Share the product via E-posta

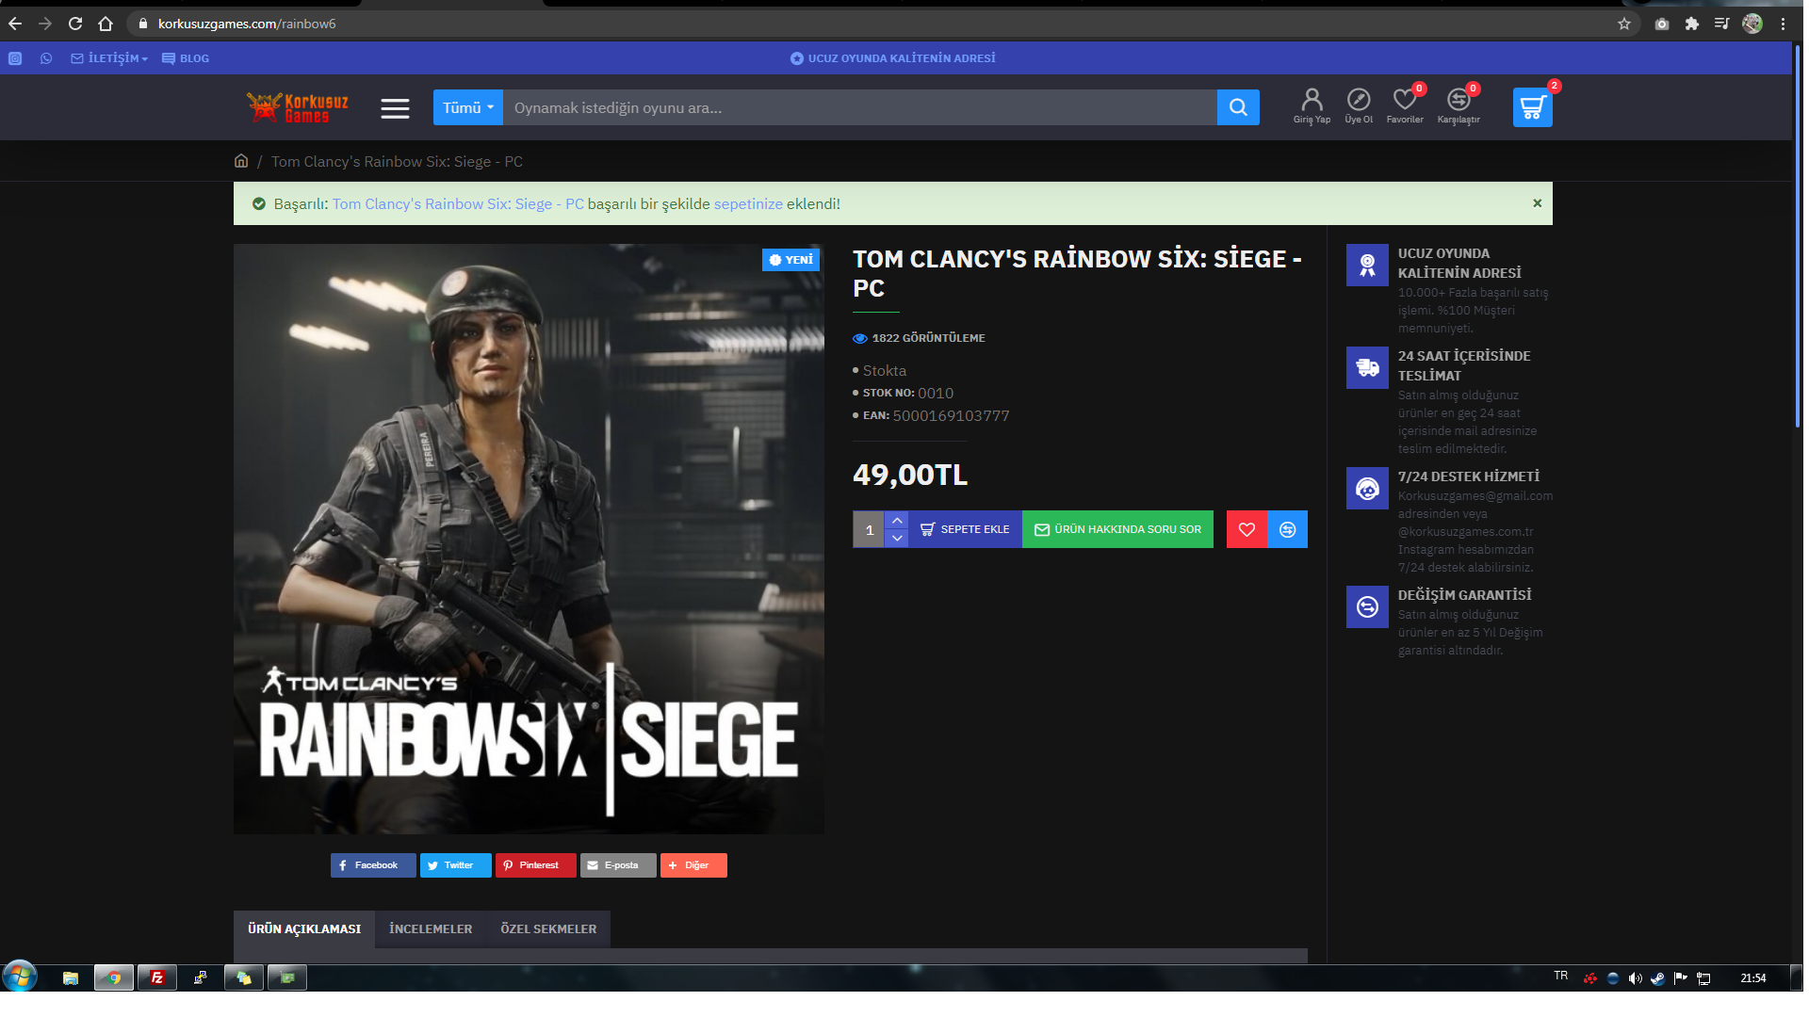point(618,865)
